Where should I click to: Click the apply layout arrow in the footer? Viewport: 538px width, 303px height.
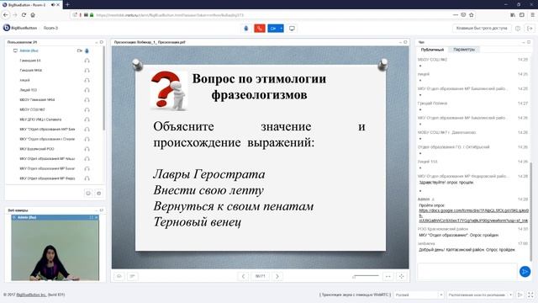[x=520, y=295]
